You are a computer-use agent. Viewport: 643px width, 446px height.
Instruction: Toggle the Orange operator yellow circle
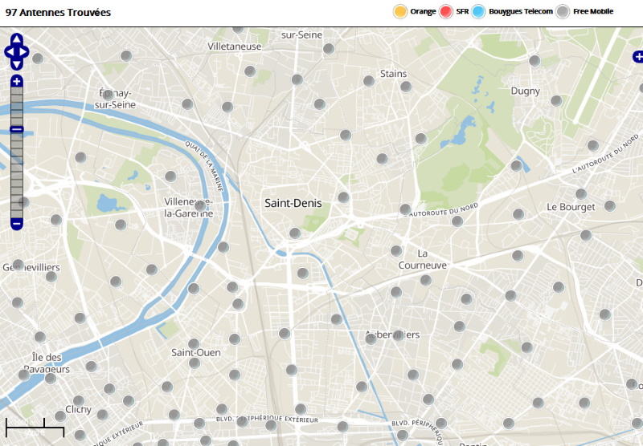pyautogui.click(x=400, y=11)
